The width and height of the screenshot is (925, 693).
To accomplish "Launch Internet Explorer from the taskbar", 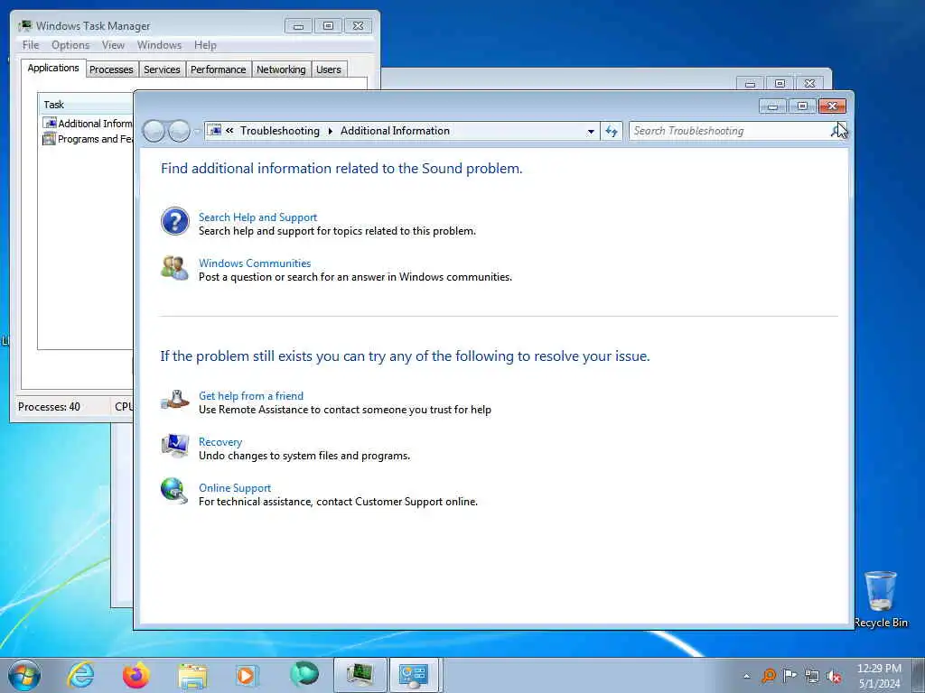I will [x=80, y=675].
